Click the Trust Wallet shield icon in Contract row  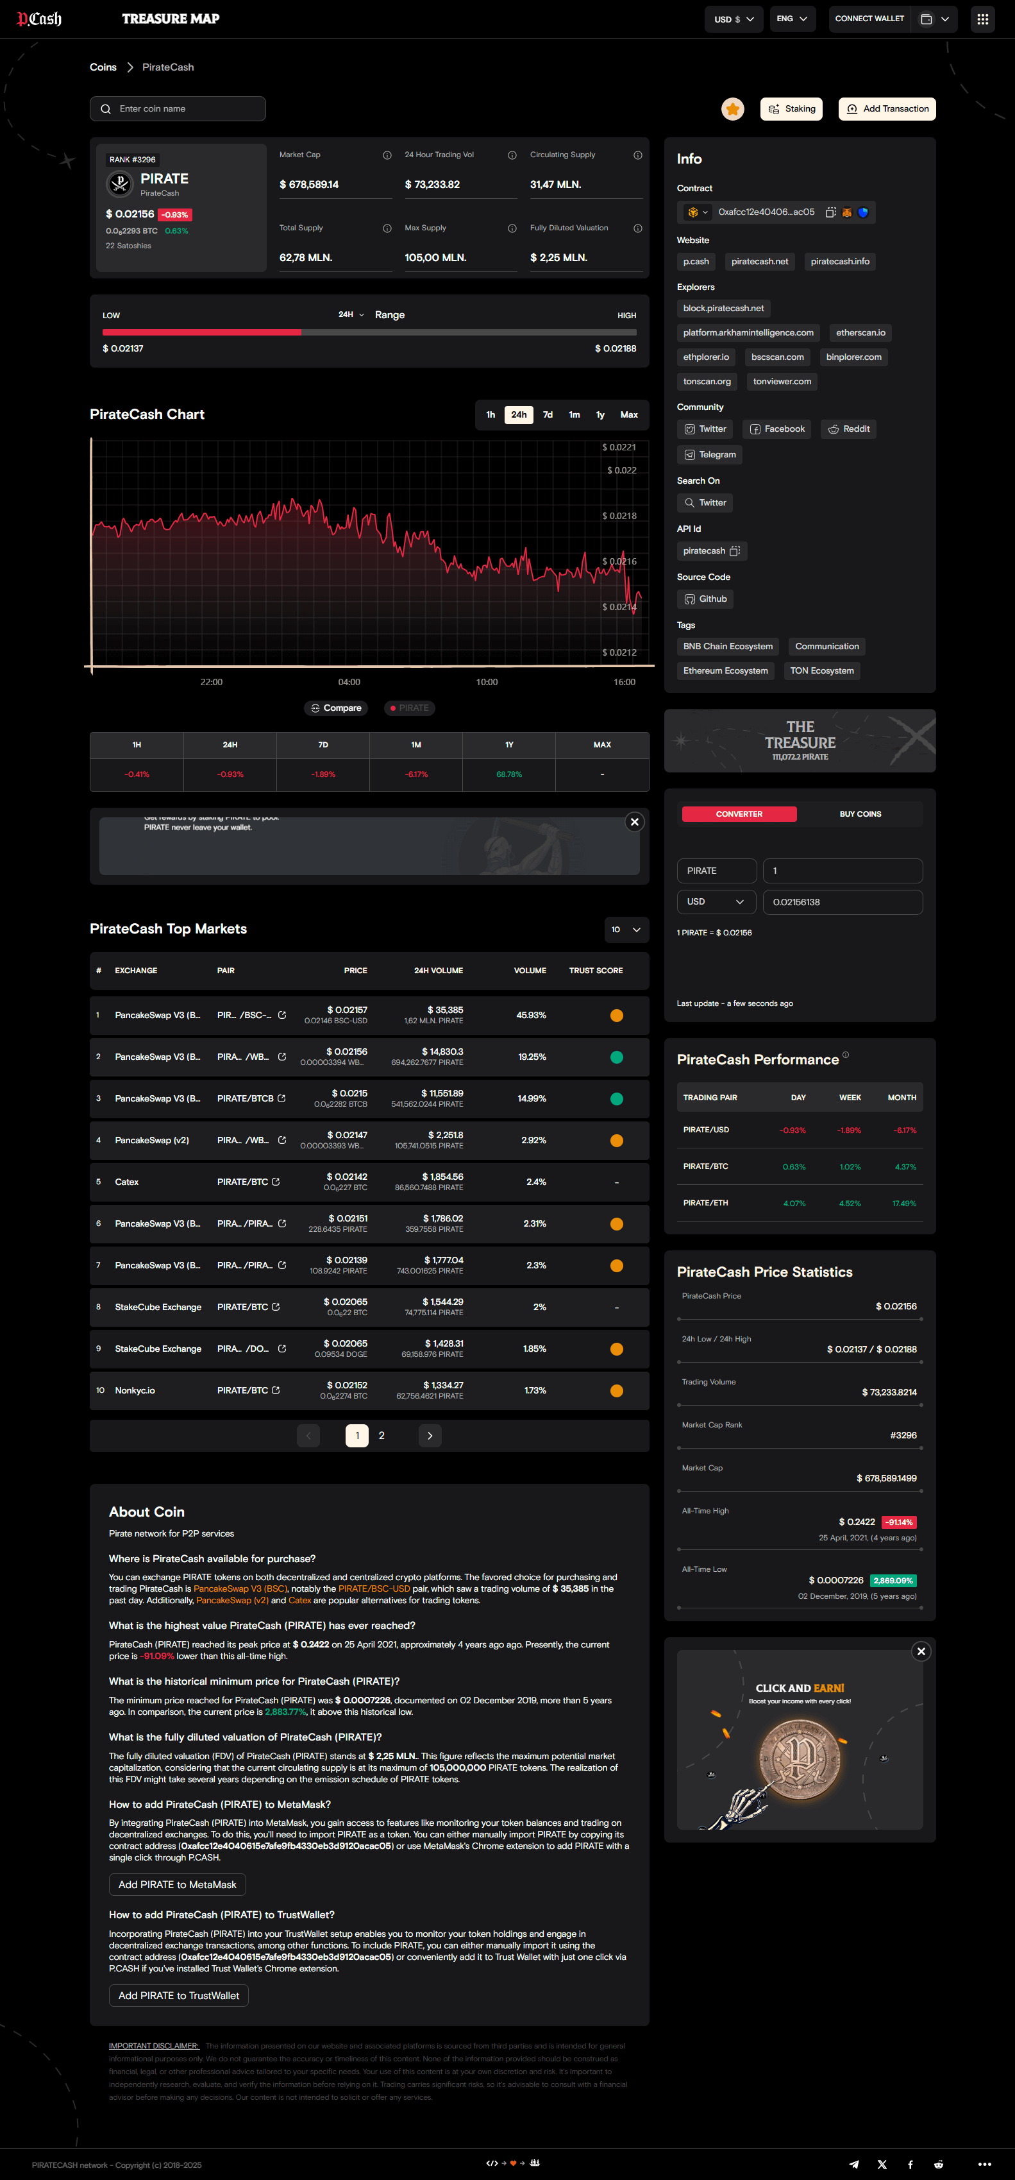(863, 212)
